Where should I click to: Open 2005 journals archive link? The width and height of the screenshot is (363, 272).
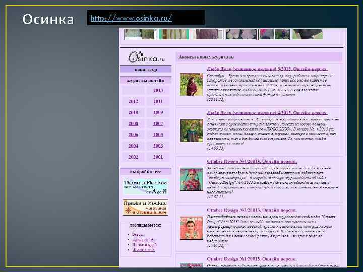(x=158, y=134)
